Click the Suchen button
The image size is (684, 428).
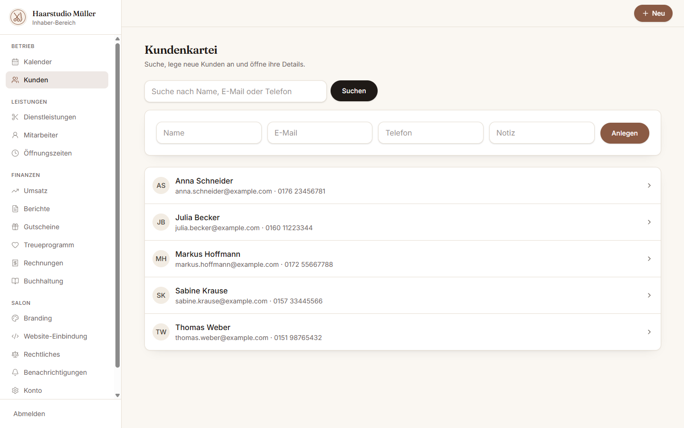[354, 91]
